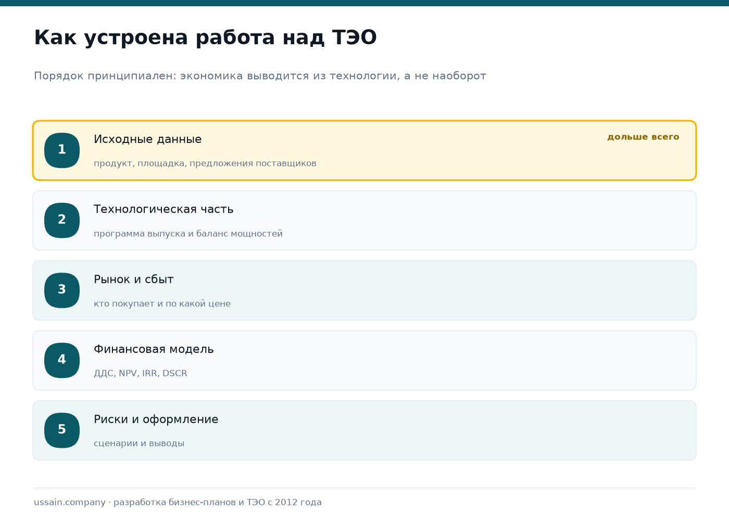Open the ussain.company footer text

(178, 502)
